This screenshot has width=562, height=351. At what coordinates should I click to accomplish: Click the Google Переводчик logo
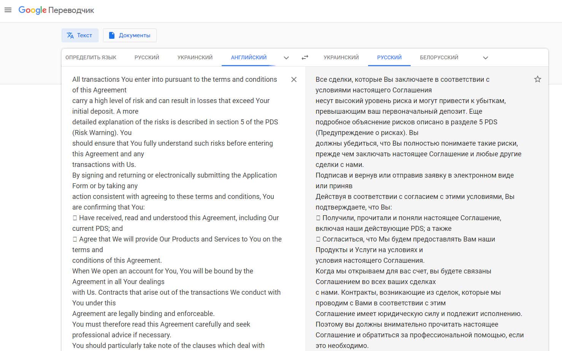[x=56, y=10]
